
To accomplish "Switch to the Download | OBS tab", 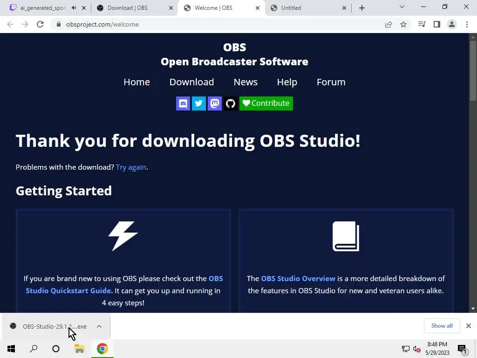I will pos(128,8).
